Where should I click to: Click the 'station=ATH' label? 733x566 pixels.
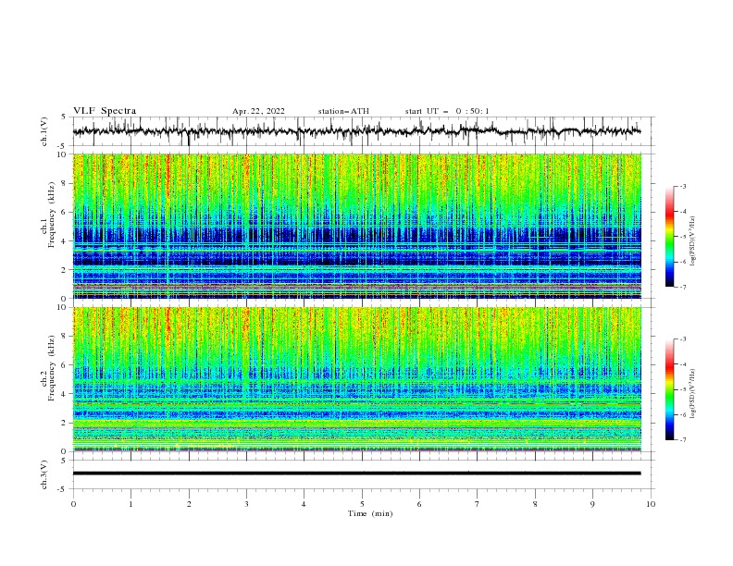click(343, 111)
